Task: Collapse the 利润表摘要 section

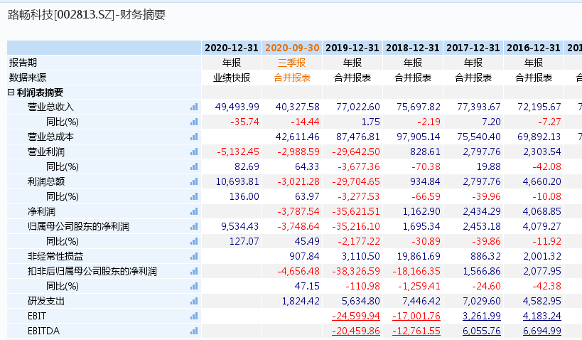Action: 11,92
